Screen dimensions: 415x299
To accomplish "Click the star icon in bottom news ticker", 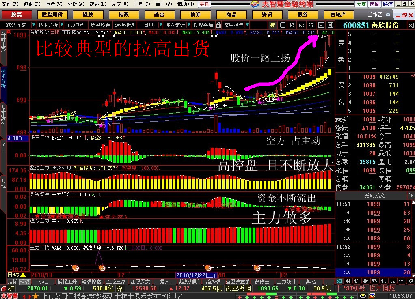I will pos(36,296).
